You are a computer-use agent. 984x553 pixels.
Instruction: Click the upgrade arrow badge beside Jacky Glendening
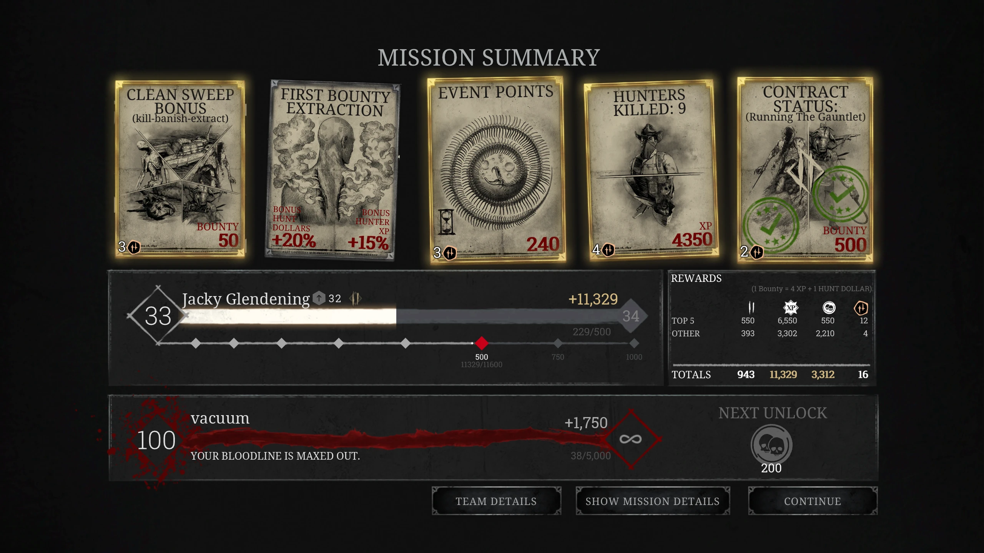coord(319,298)
